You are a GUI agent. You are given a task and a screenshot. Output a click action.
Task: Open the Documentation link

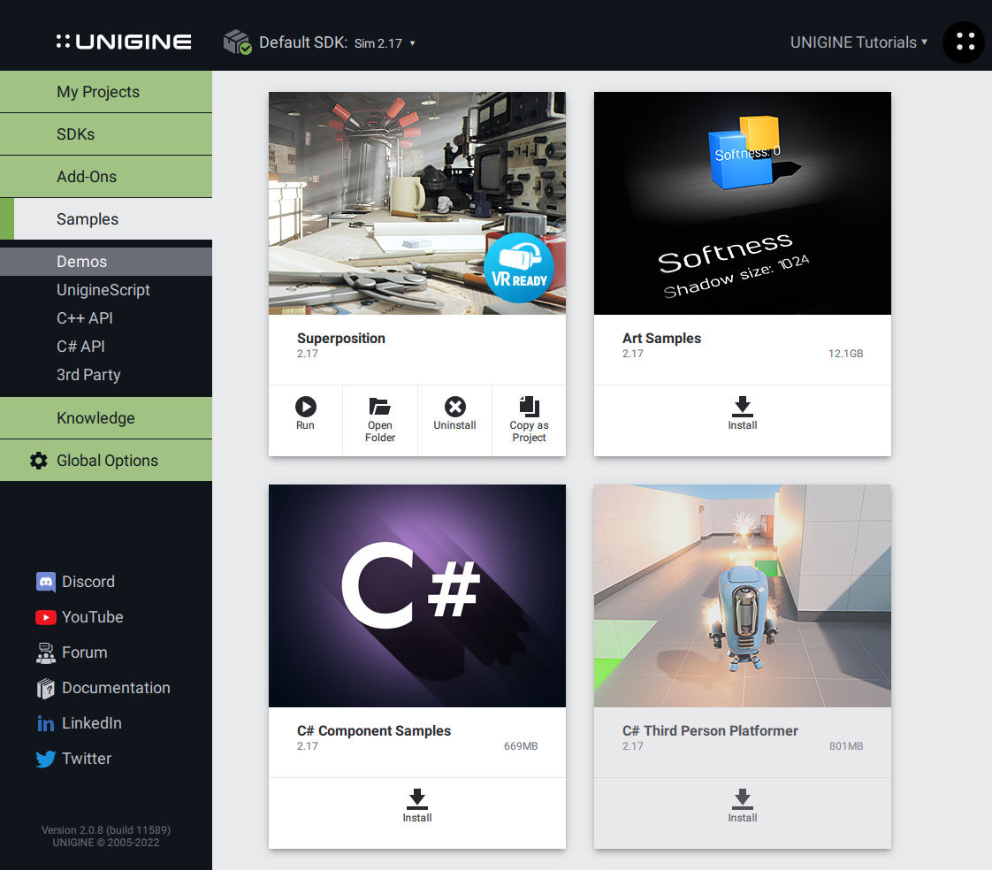(x=116, y=688)
